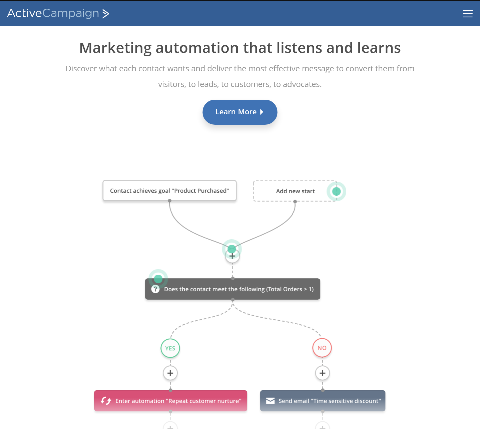Click green hotspot on the condition block corner
The width and height of the screenshot is (480, 429).
tap(158, 278)
